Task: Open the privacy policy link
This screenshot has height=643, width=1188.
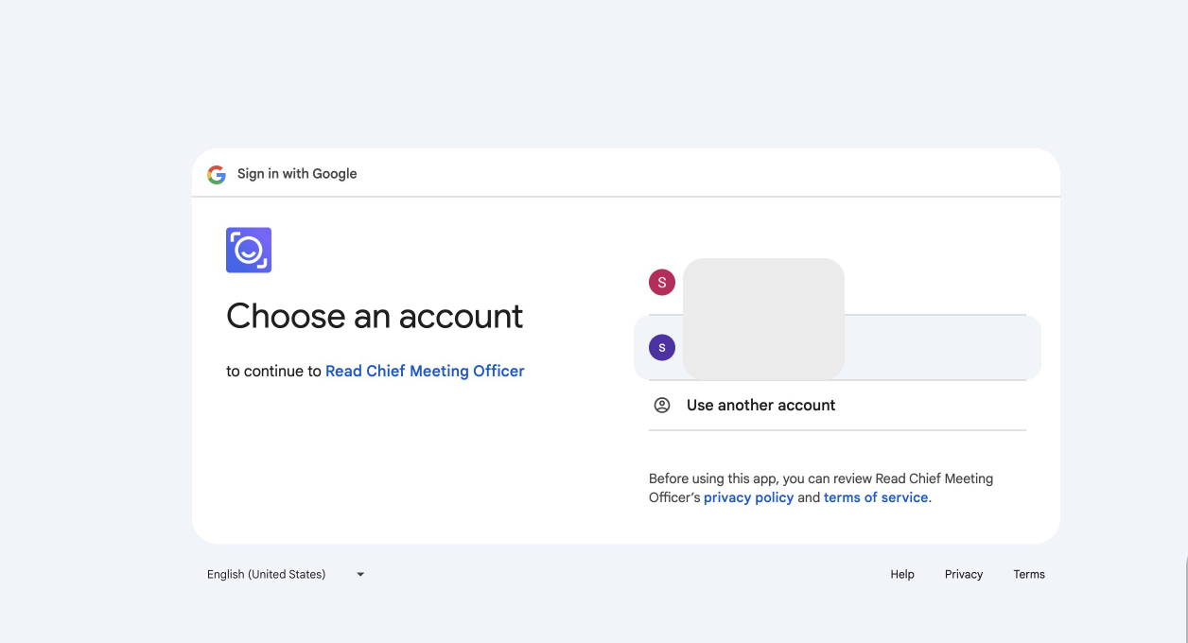Action: [x=748, y=497]
